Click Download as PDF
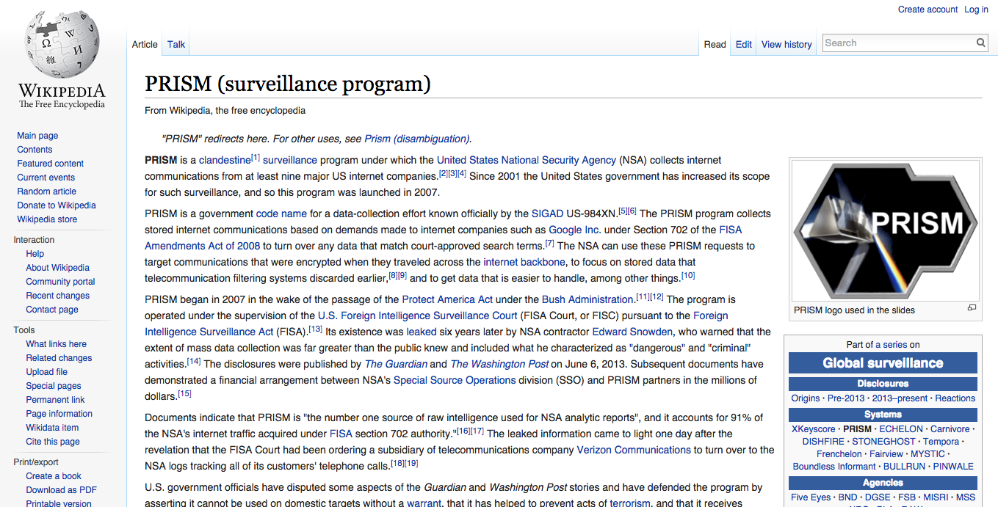Image resolution: width=998 pixels, height=507 pixels. point(62,490)
